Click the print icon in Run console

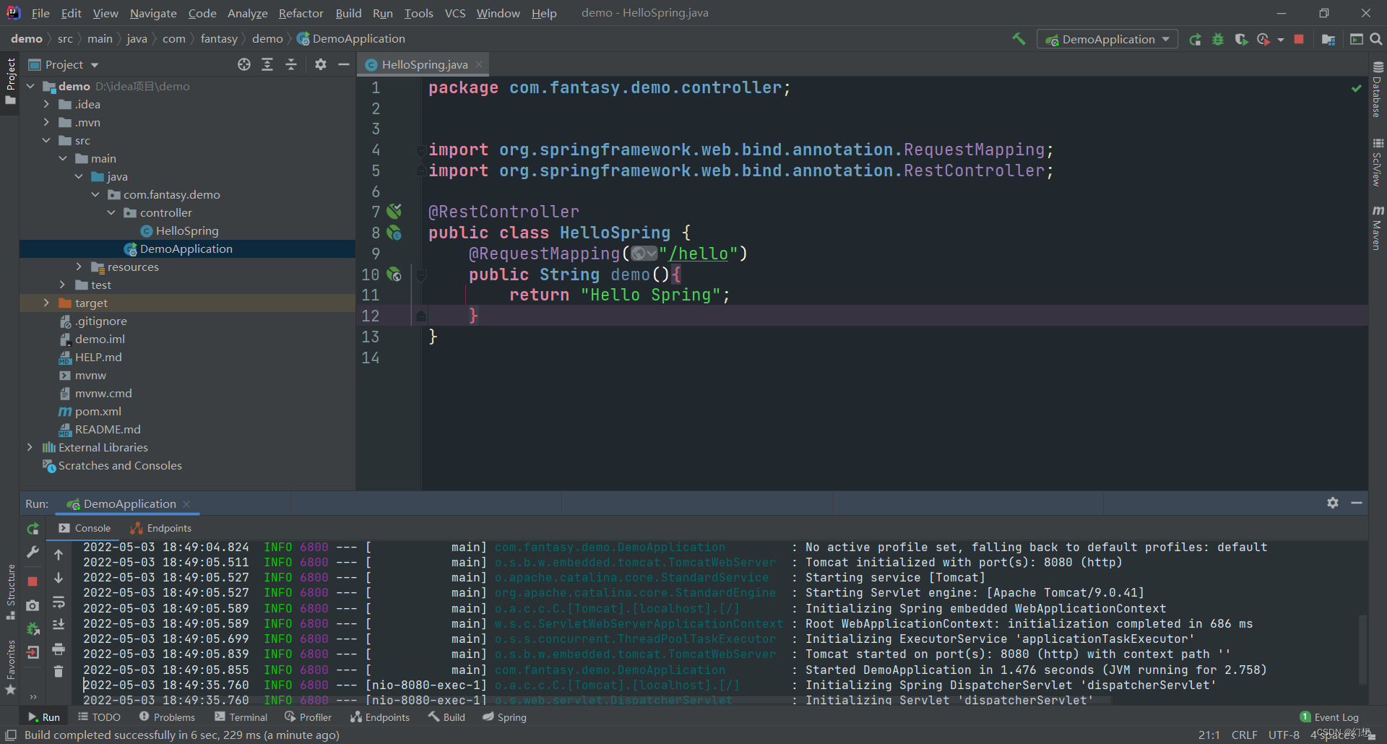[x=59, y=649]
